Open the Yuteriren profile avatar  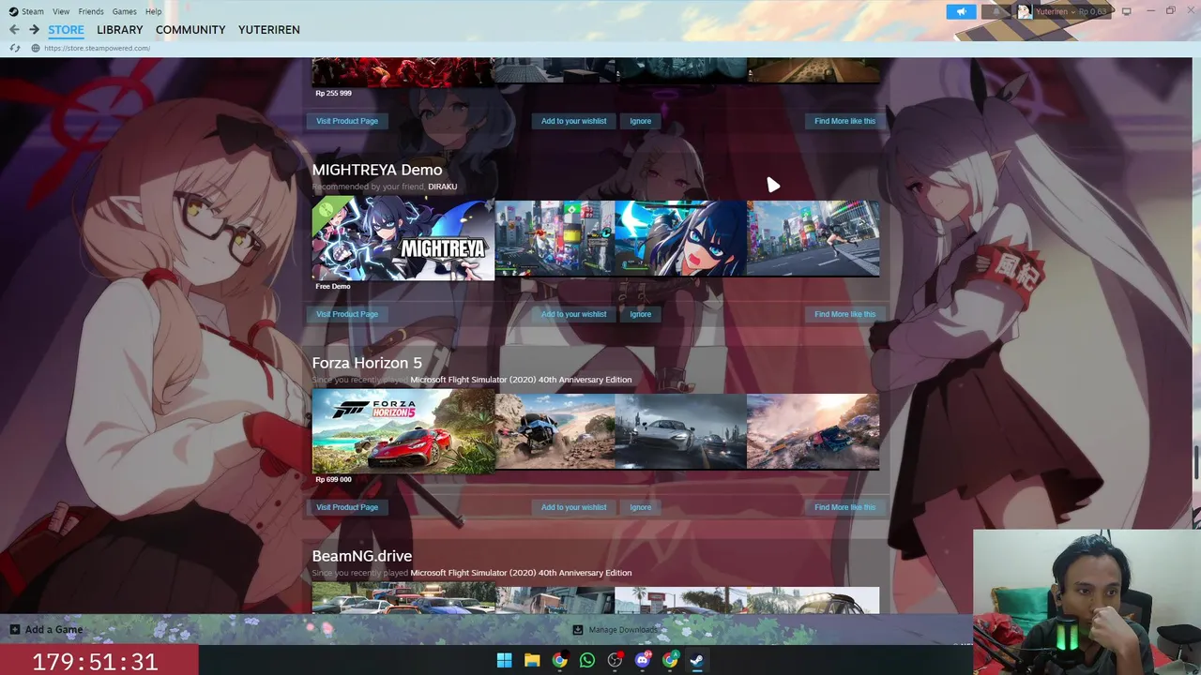tap(1024, 11)
